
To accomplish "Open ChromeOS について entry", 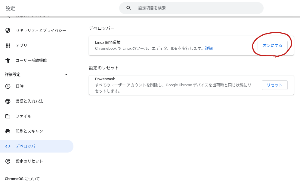I will 22,179.
